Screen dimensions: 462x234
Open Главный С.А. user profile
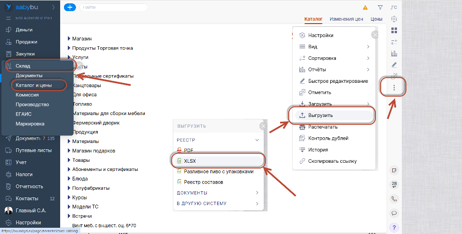click(30, 211)
